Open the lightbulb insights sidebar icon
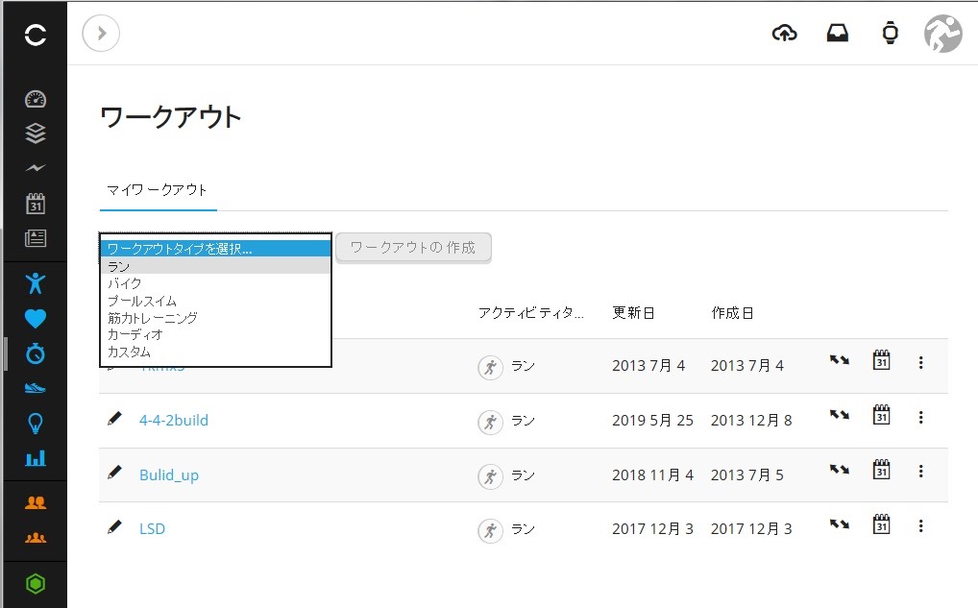 point(36,424)
